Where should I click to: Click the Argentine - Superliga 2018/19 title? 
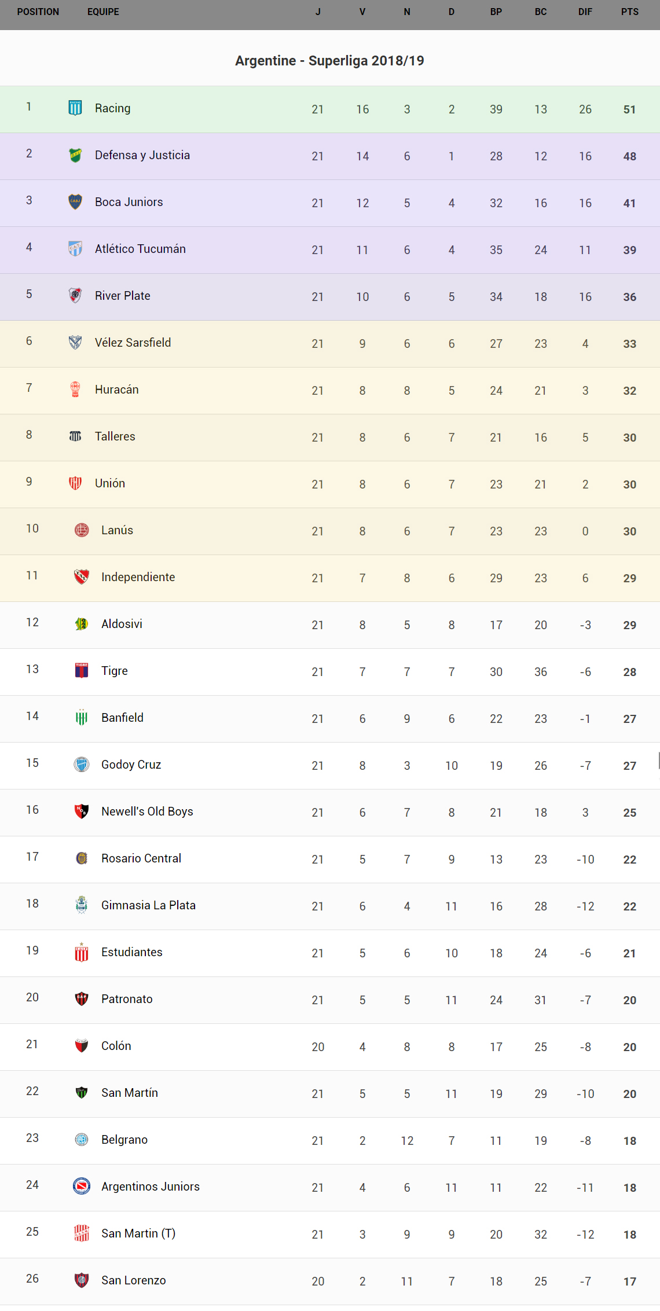coord(329,61)
